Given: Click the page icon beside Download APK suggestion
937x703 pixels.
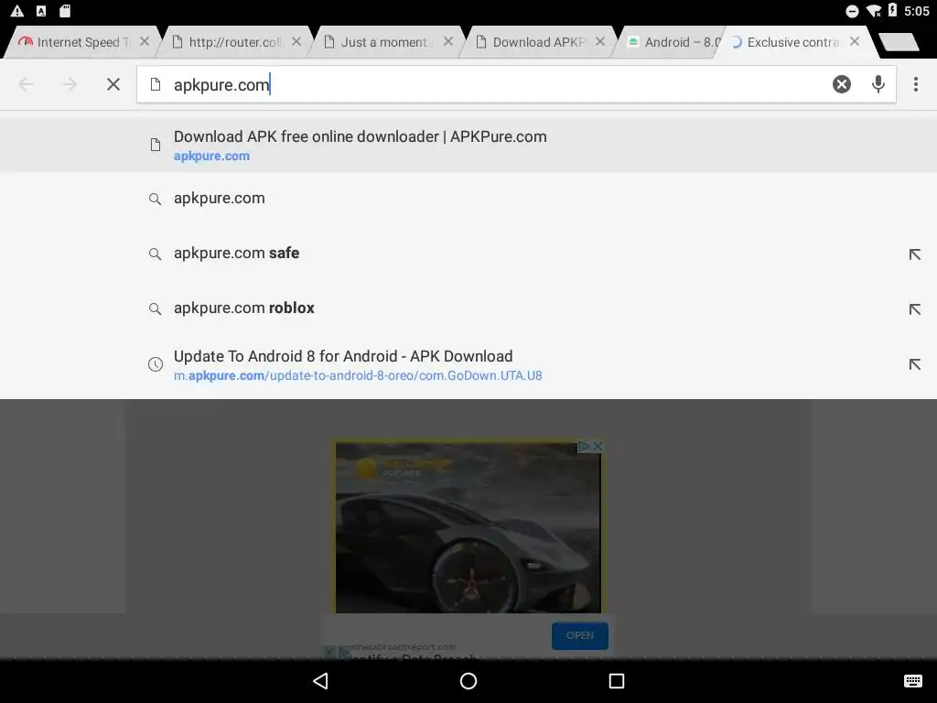Looking at the screenshot, I should click(x=156, y=145).
